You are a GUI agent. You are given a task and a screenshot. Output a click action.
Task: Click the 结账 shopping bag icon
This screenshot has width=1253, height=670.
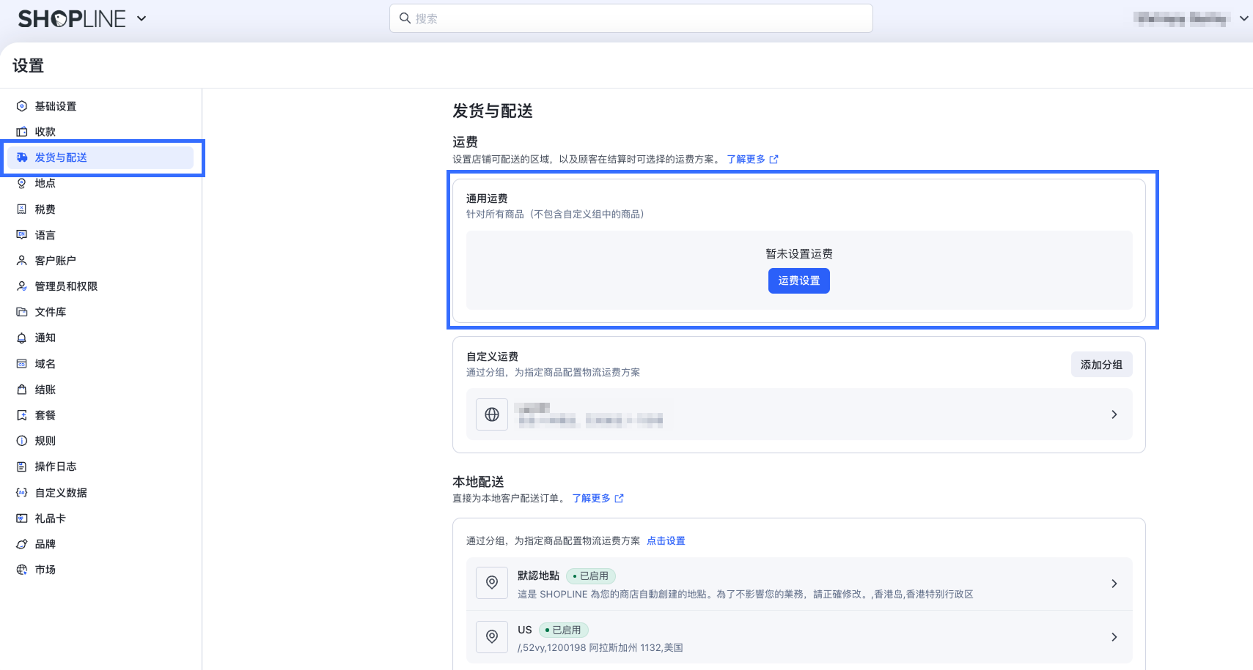tap(22, 390)
